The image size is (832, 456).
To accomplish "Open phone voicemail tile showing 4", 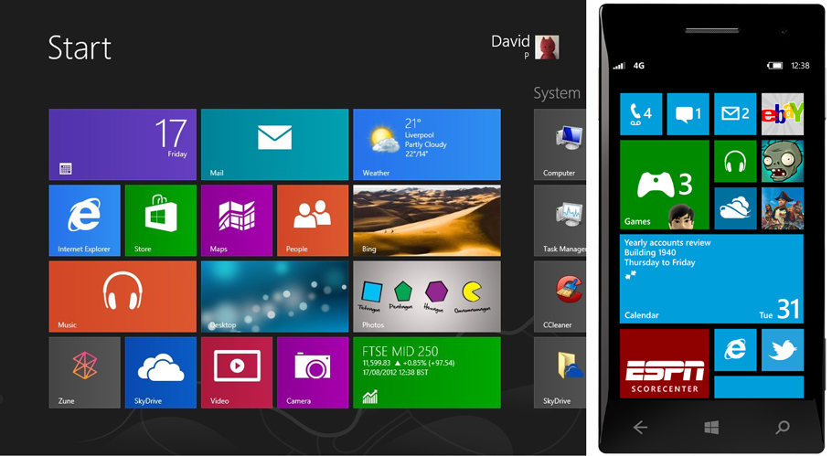I will [x=641, y=114].
